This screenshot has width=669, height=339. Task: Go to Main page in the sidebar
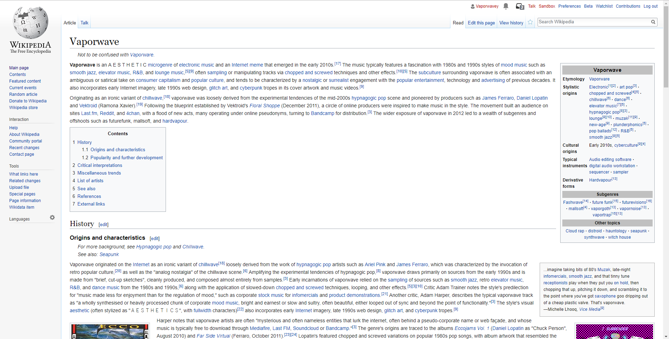click(x=19, y=68)
